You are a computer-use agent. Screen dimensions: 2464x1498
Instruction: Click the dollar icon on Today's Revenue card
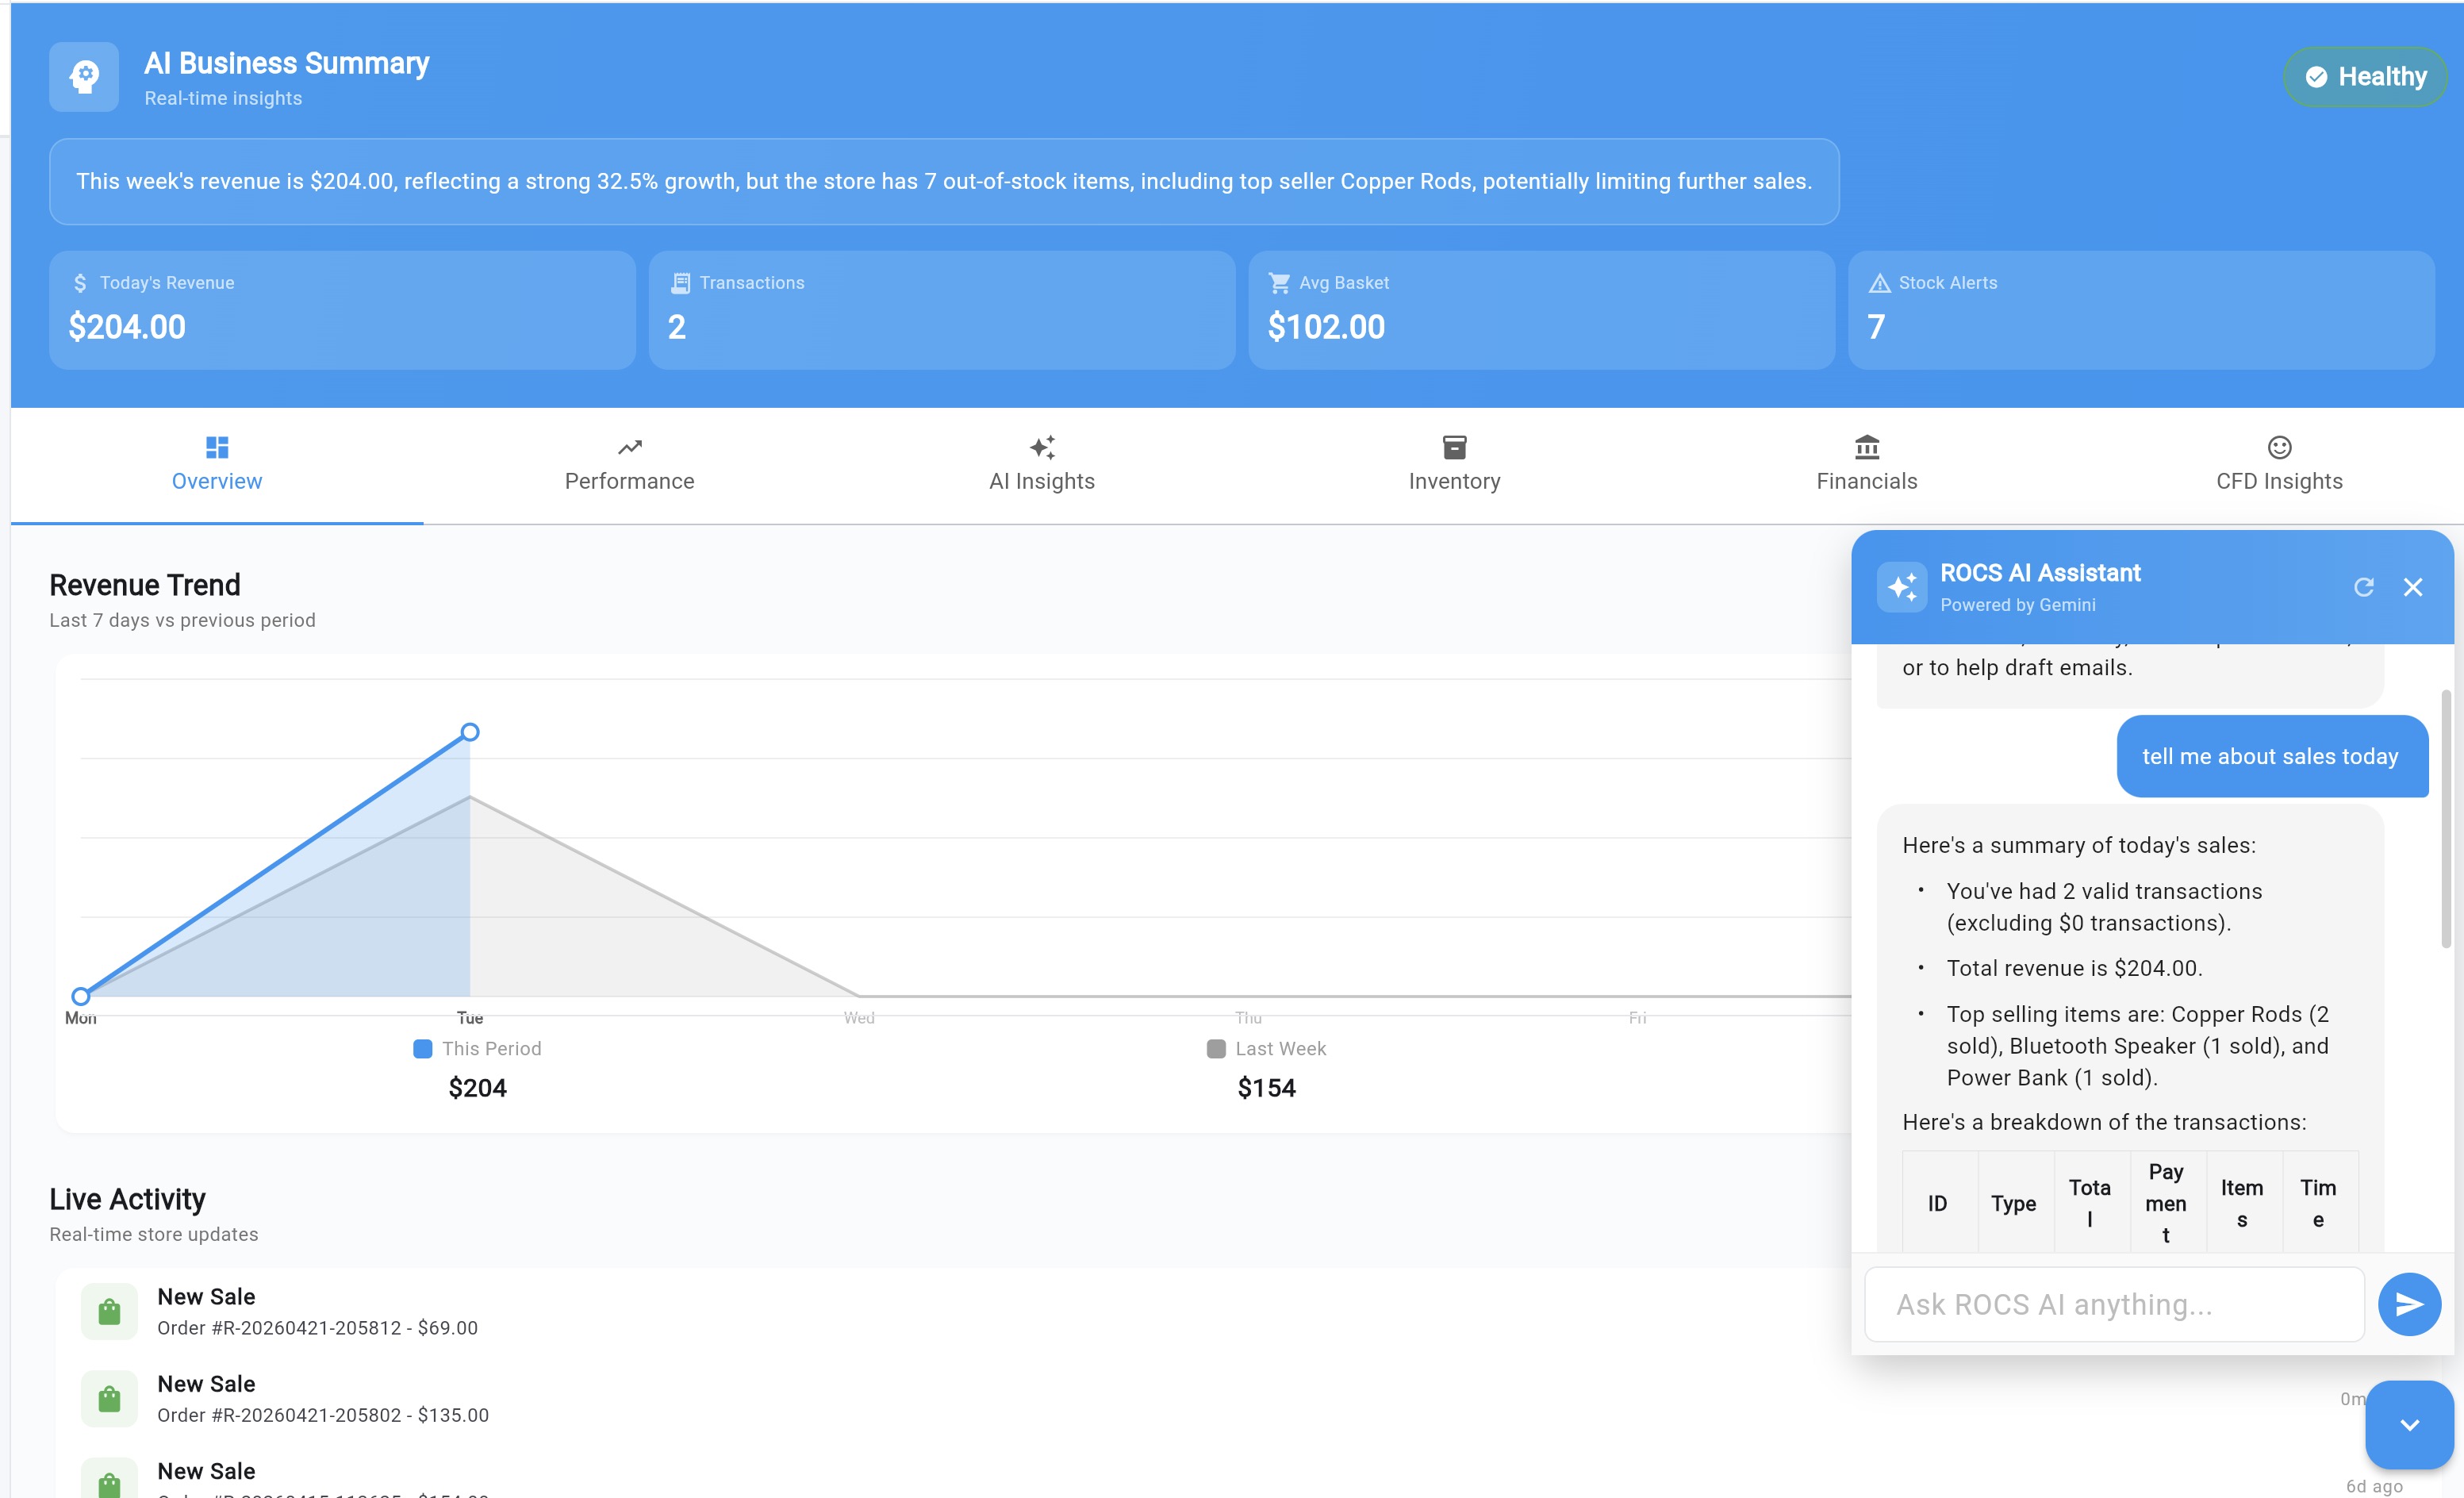pyautogui.click(x=81, y=282)
